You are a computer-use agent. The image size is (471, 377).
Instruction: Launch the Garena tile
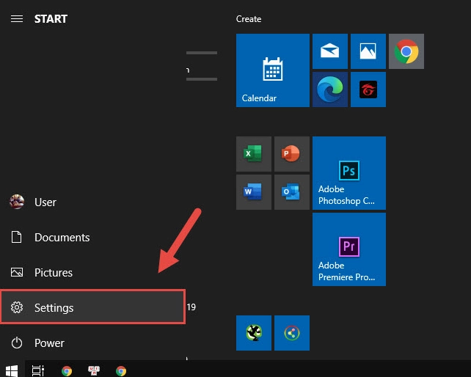(368, 89)
